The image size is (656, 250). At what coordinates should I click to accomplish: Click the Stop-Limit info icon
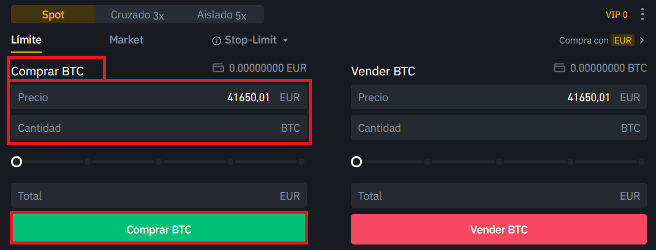click(x=216, y=40)
